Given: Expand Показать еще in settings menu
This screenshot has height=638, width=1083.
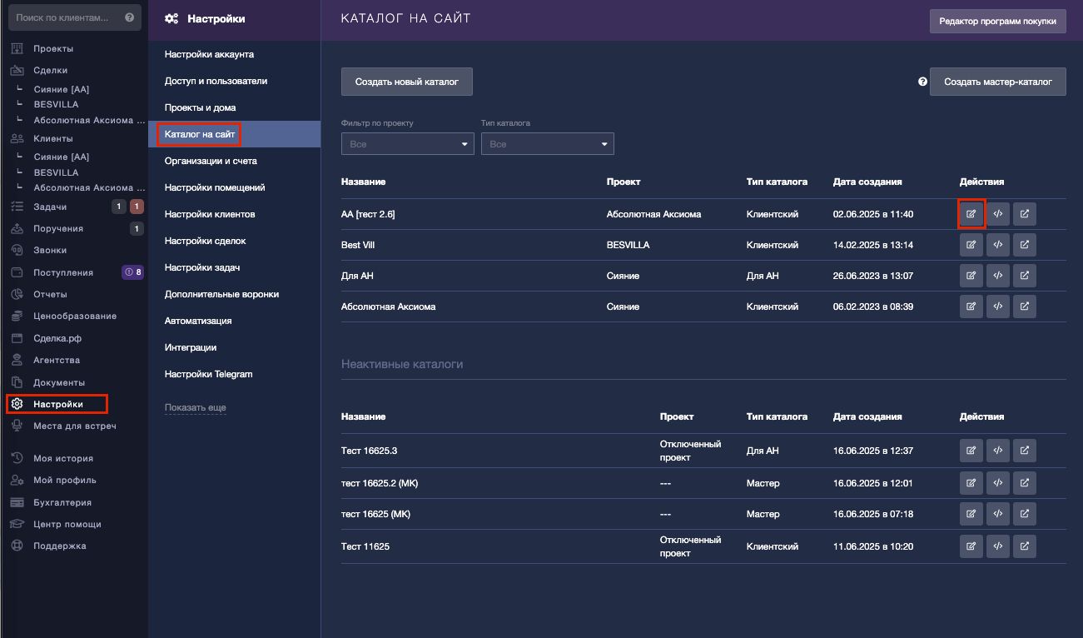Looking at the screenshot, I should pyautogui.click(x=195, y=407).
